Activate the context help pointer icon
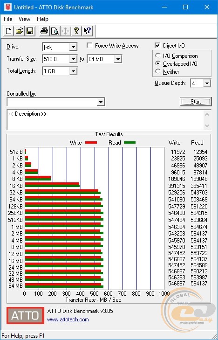218x340 pixels. (x=87, y=31)
